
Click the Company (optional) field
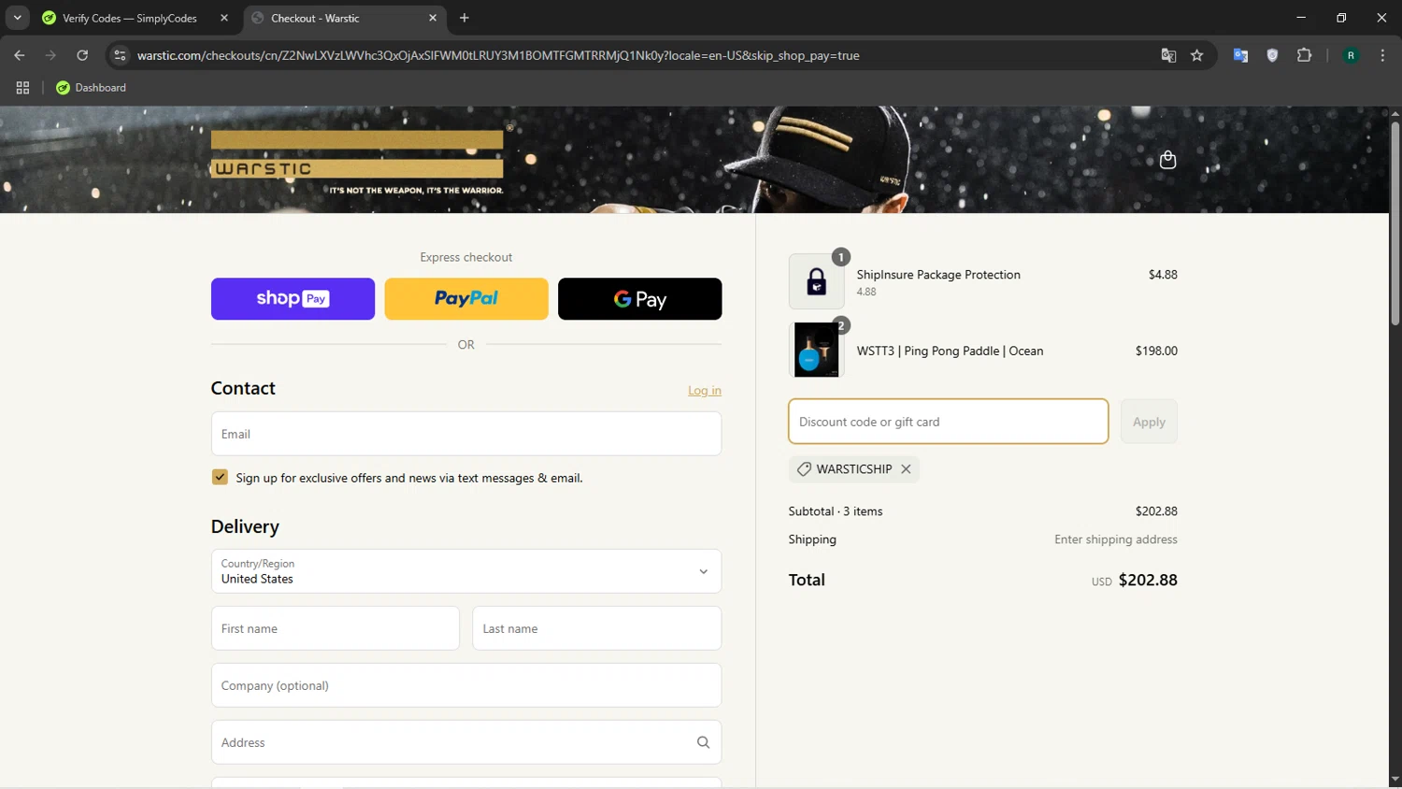466,685
